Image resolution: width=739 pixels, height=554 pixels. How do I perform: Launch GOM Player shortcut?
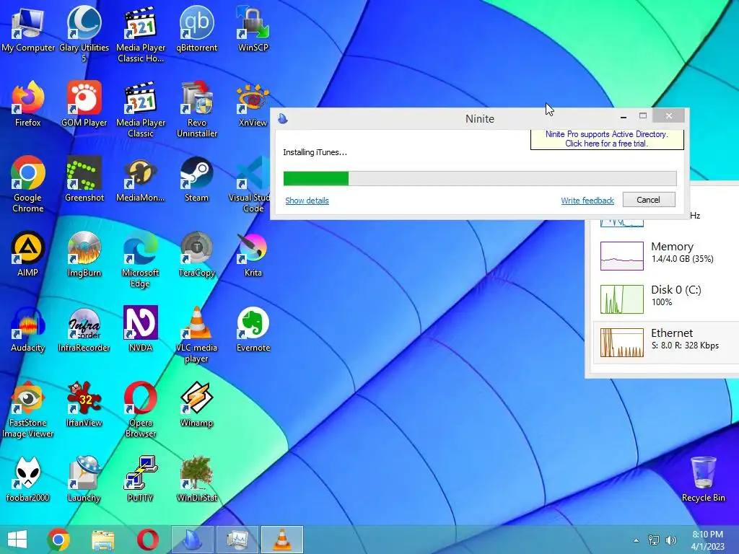point(84,104)
